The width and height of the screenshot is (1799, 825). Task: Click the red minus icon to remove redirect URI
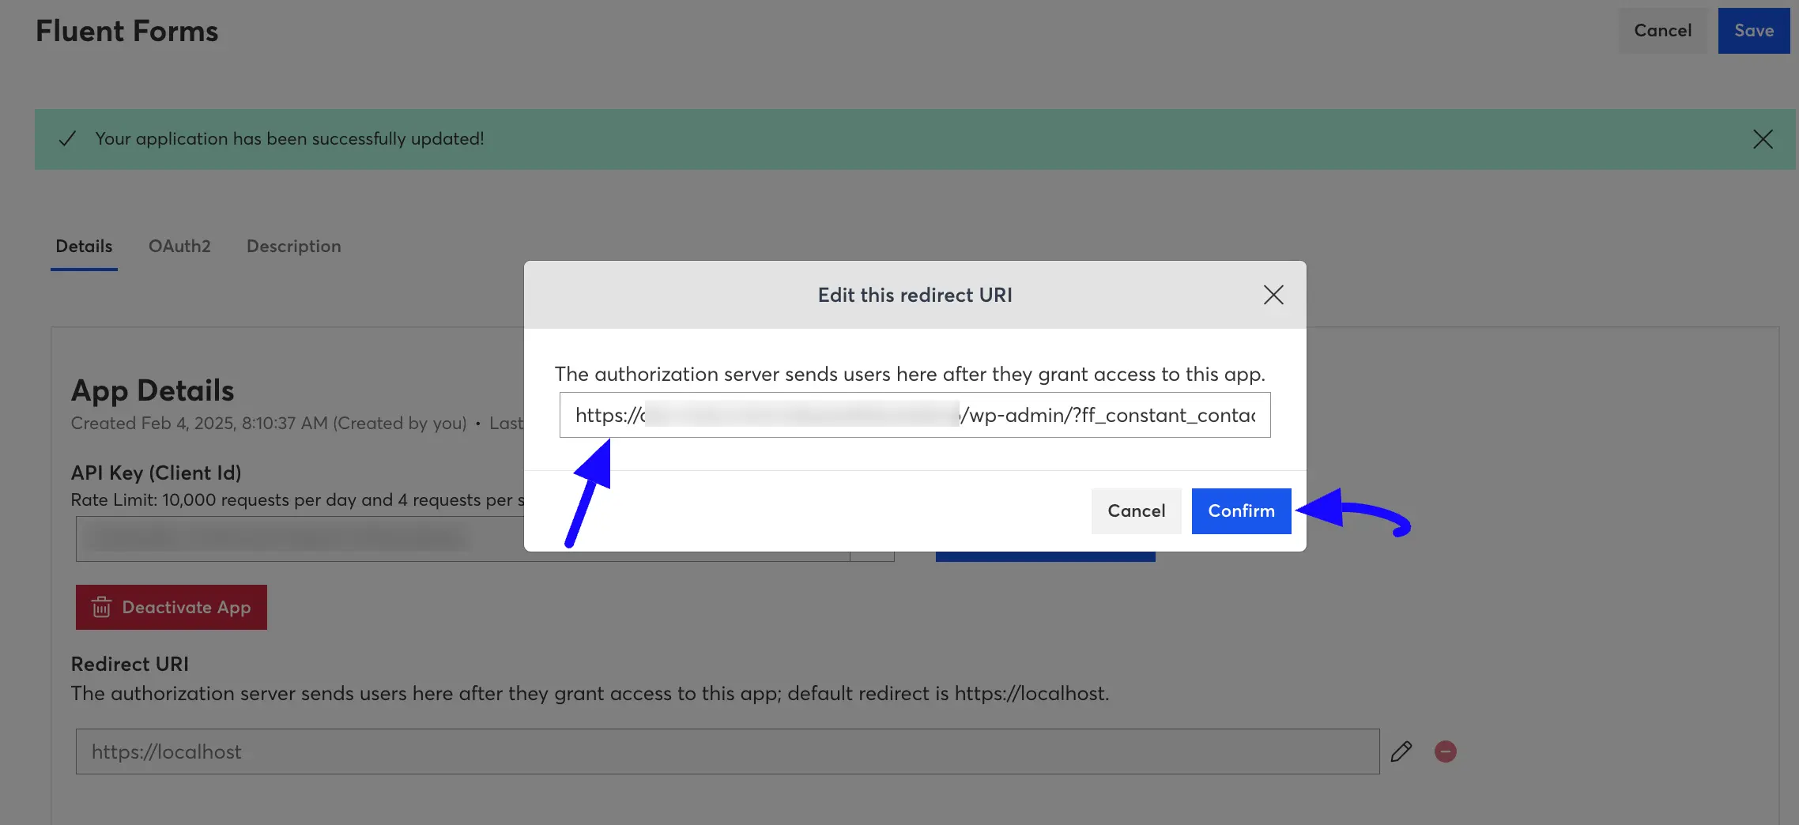pos(1446,751)
